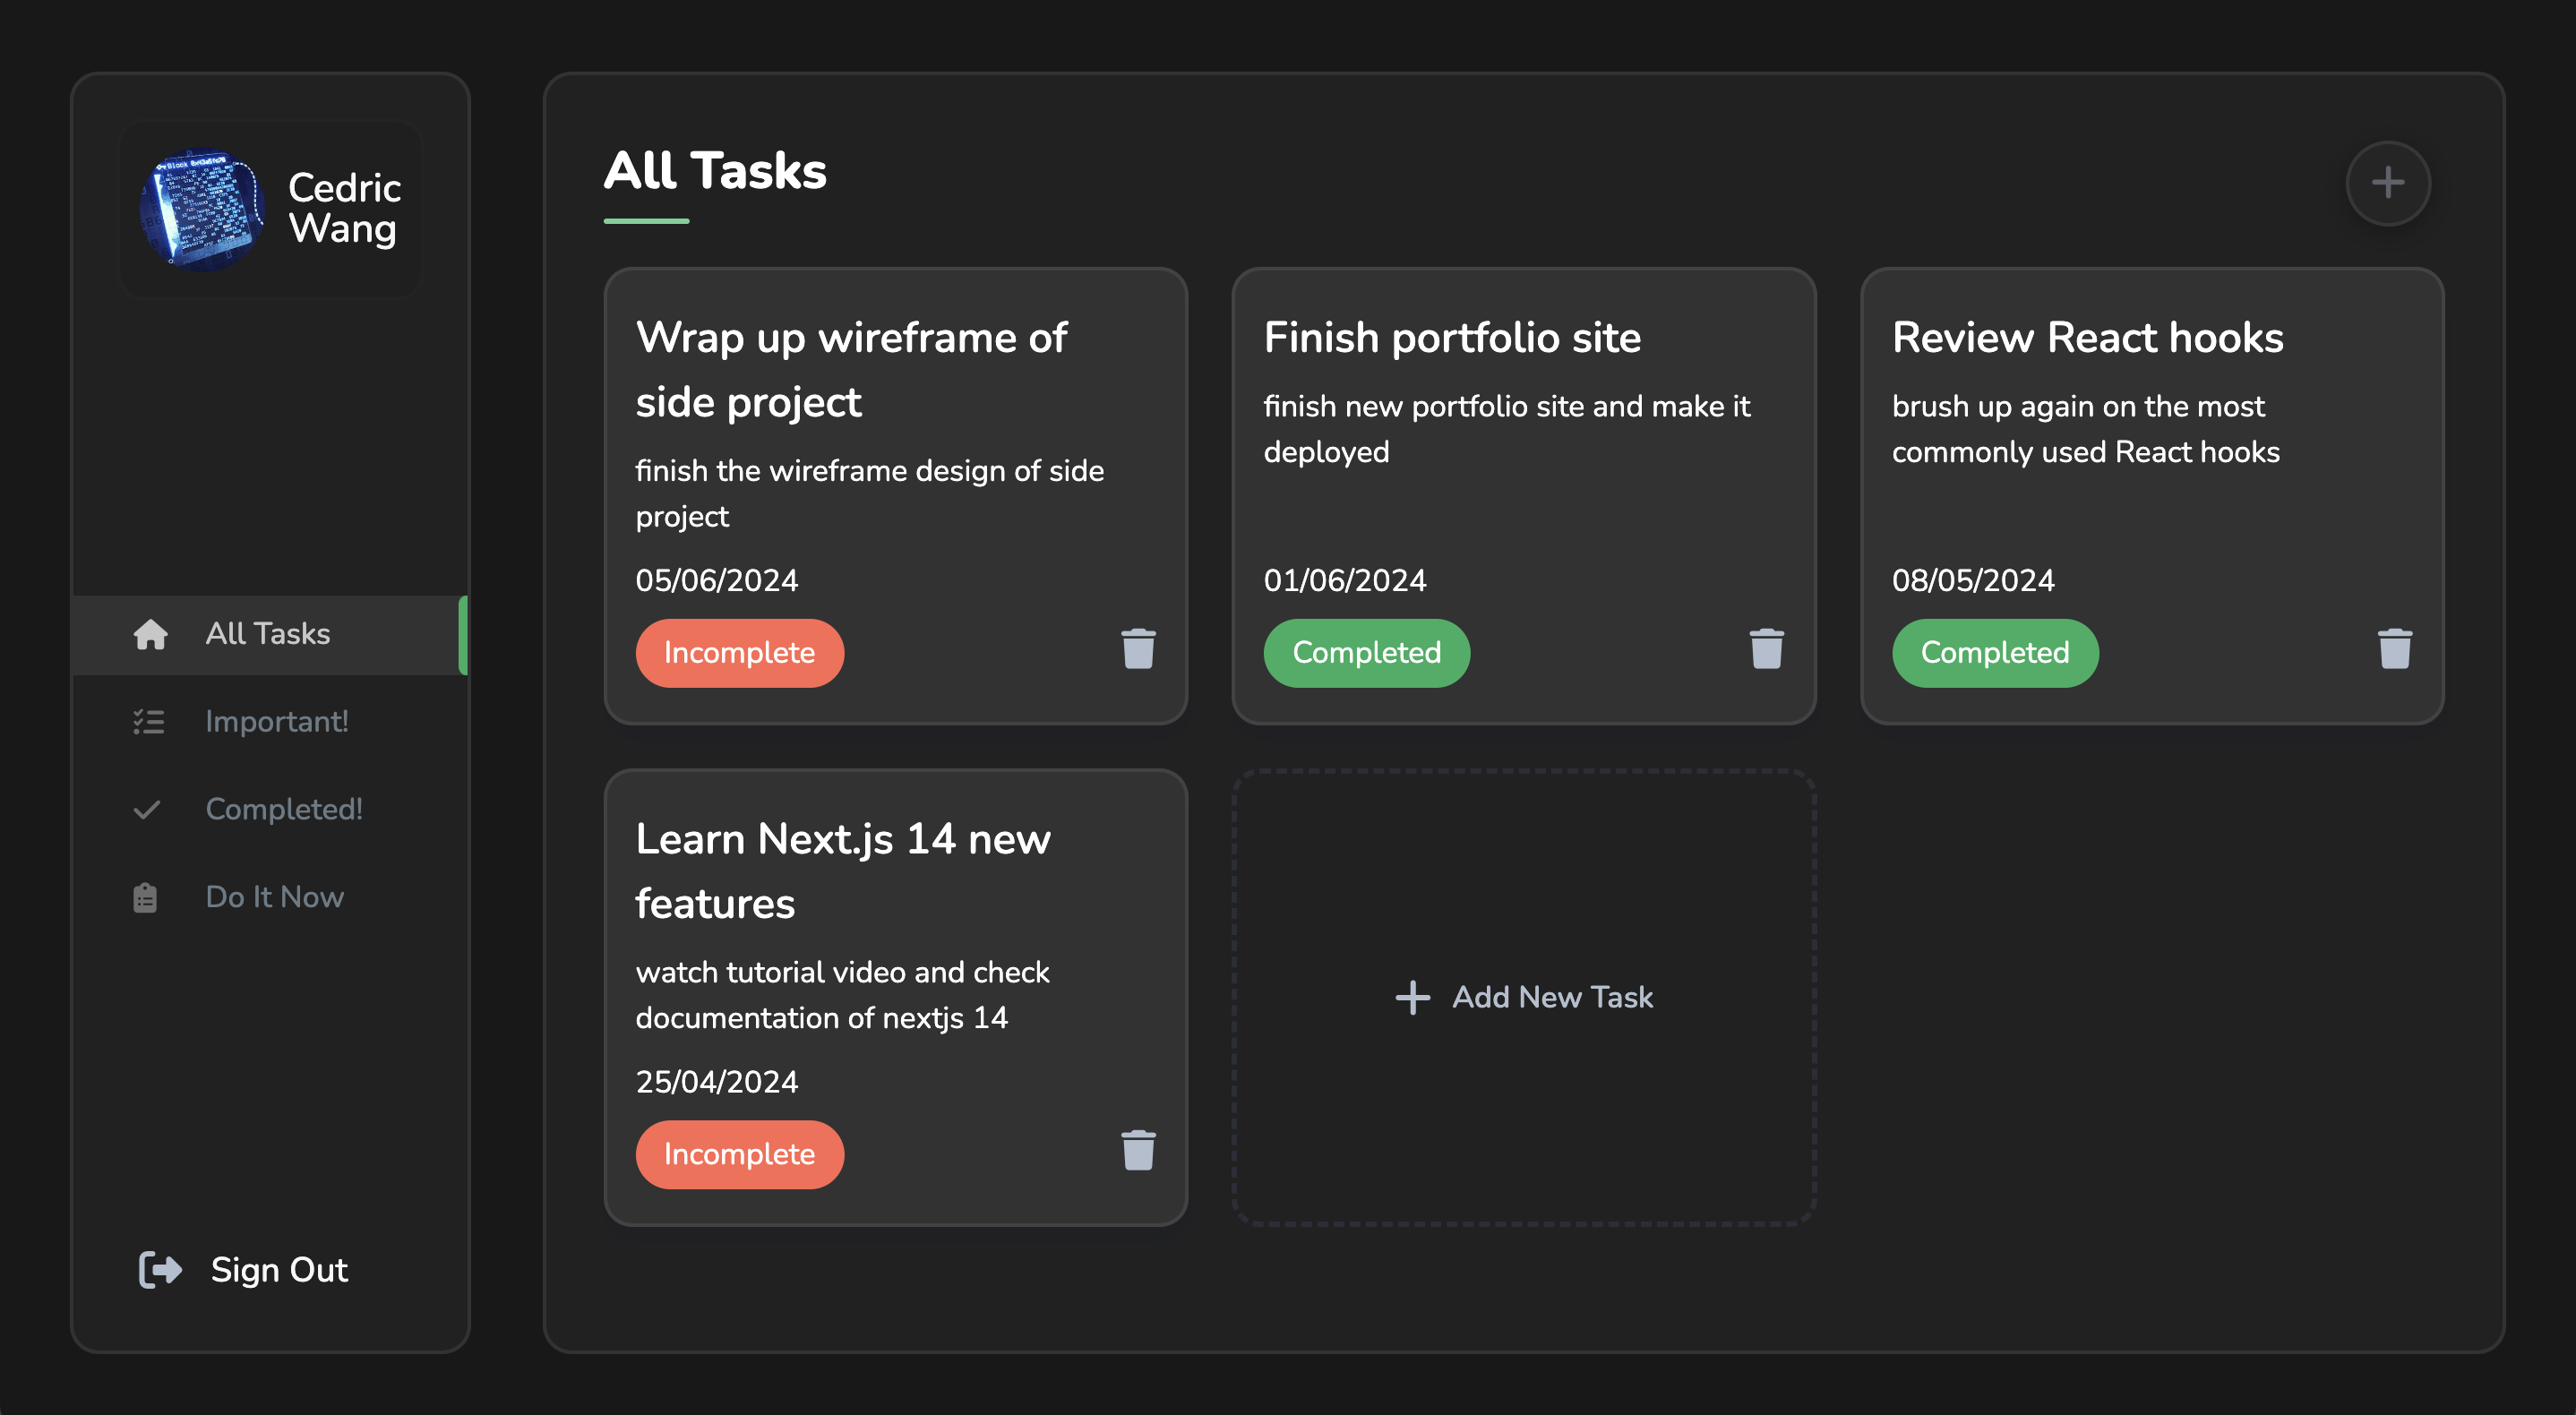Toggle Completed status on portfolio site task
This screenshot has width=2576, height=1415.
point(1366,653)
